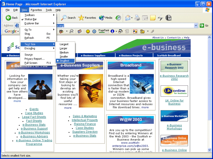Click the blue frowning face vote icon

coord(94,31)
